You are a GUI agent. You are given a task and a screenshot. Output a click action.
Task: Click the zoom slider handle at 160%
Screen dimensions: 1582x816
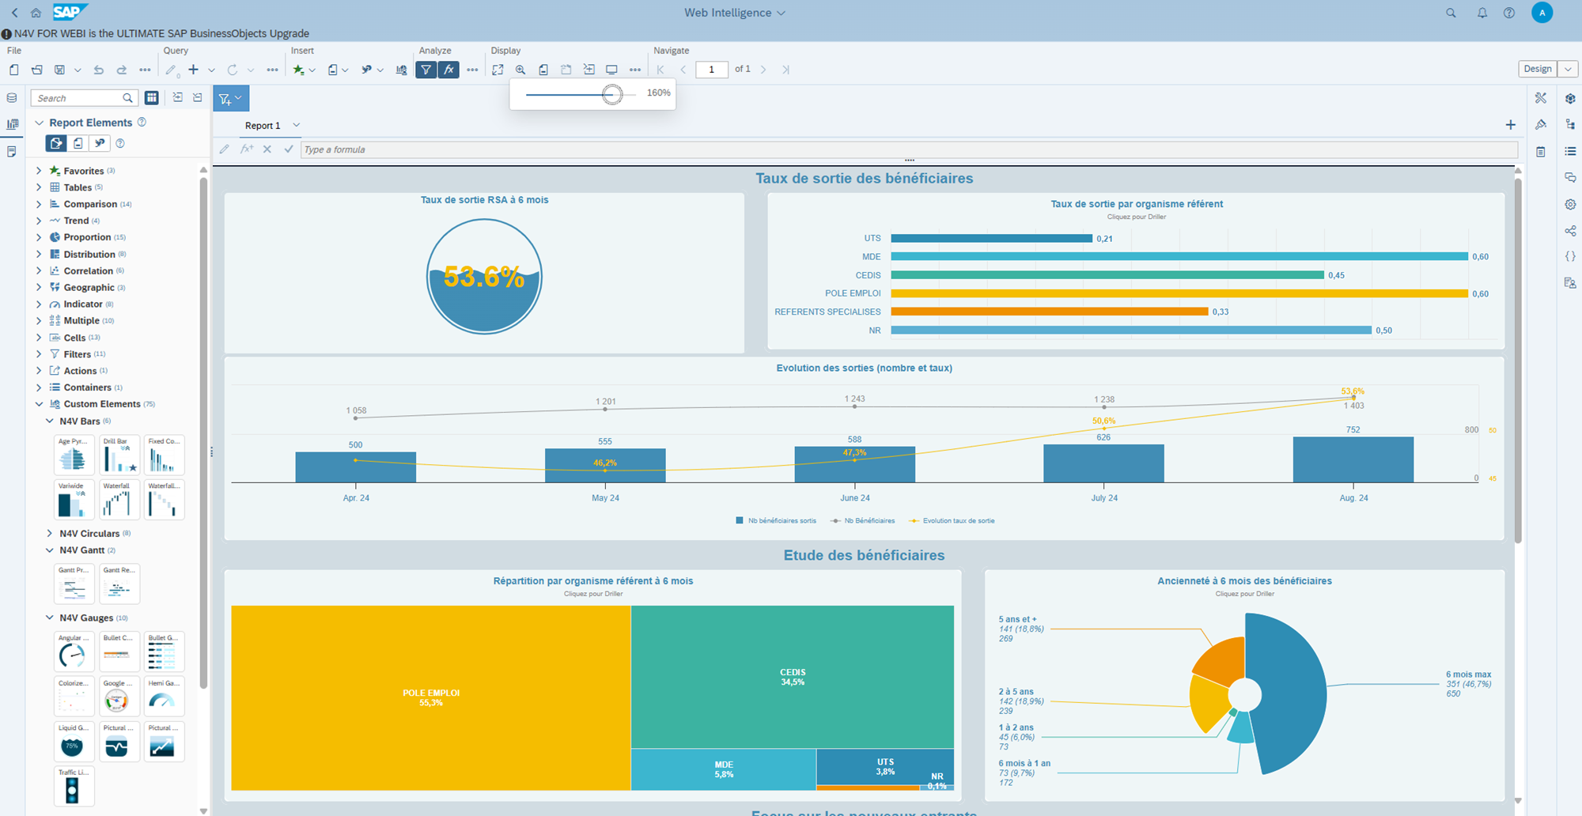click(x=611, y=94)
